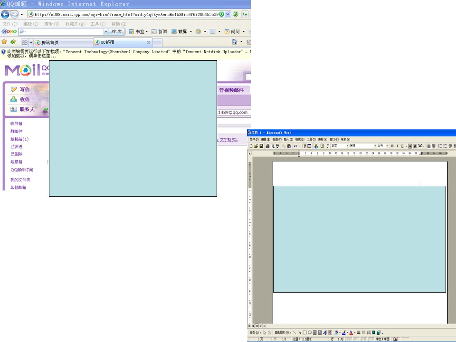Click Fill Color bucket in drawing toolbar
This screenshot has height=342, width=456.
click(x=336, y=332)
